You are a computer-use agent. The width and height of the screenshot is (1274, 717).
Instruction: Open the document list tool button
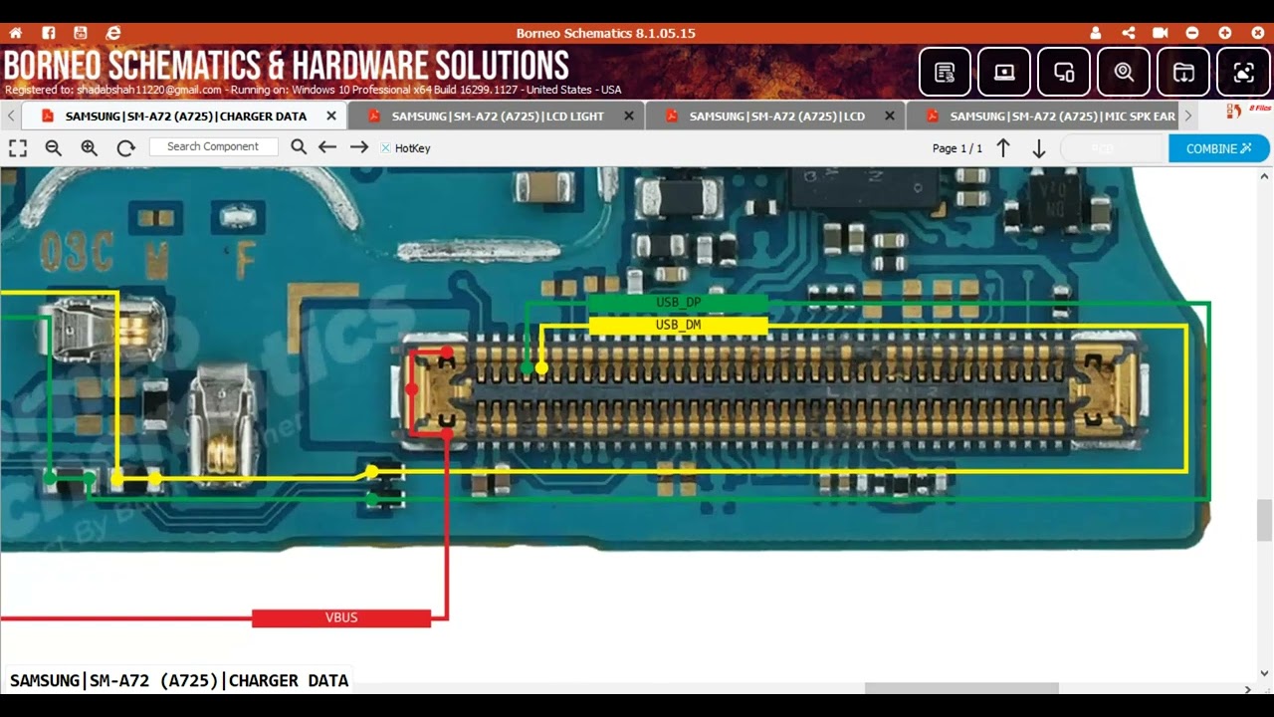pyautogui.click(x=945, y=72)
